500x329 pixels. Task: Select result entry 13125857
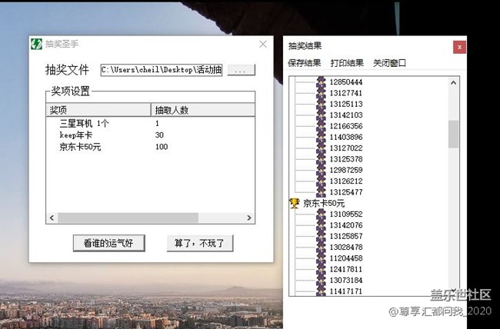pyautogui.click(x=346, y=236)
